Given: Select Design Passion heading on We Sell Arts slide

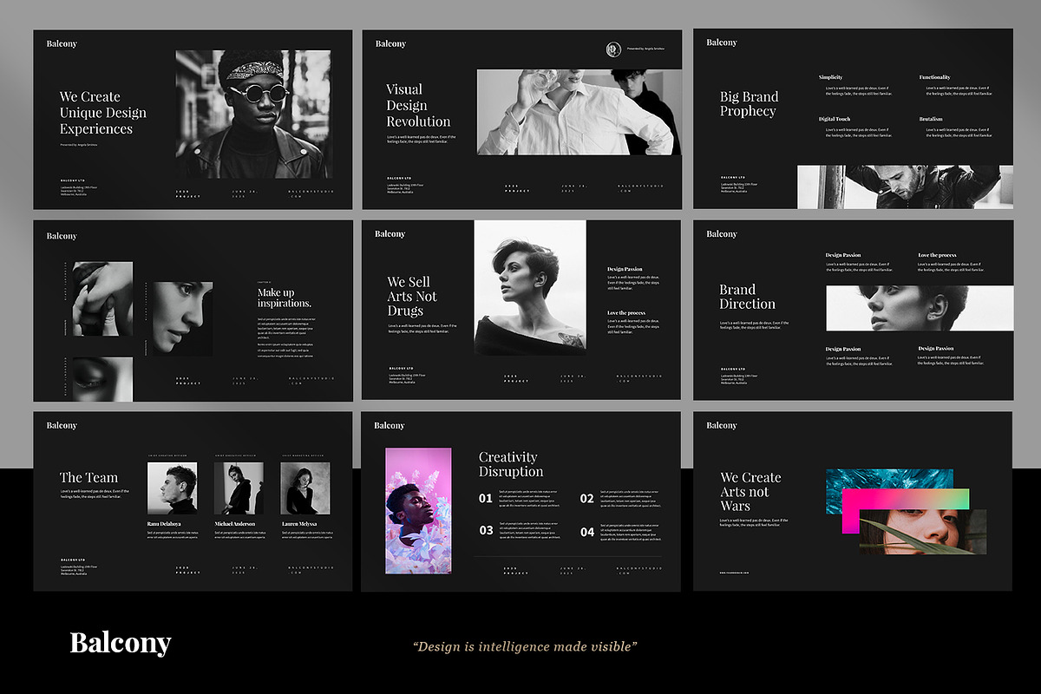Looking at the screenshot, I should pyautogui.click(x=625, y=269).
